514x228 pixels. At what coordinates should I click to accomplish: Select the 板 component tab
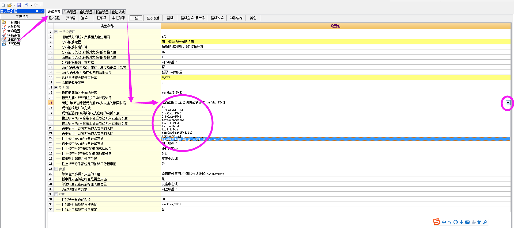pos(136,18)
